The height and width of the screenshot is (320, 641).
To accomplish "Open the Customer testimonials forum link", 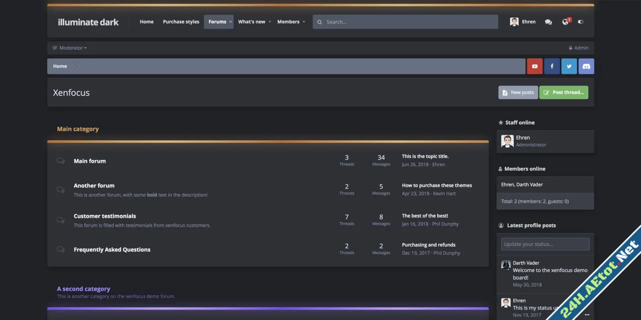I will click(x=105, y=216).
